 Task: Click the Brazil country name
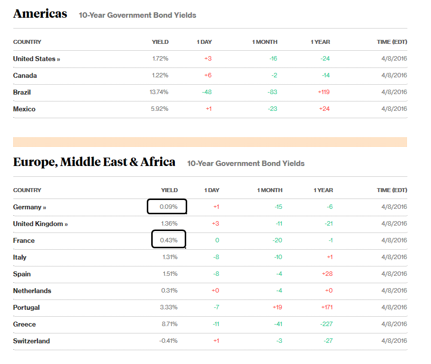22,93
